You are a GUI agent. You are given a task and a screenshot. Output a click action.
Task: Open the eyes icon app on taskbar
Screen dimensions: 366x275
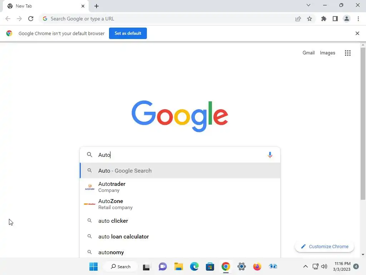[x=273, y=266]
